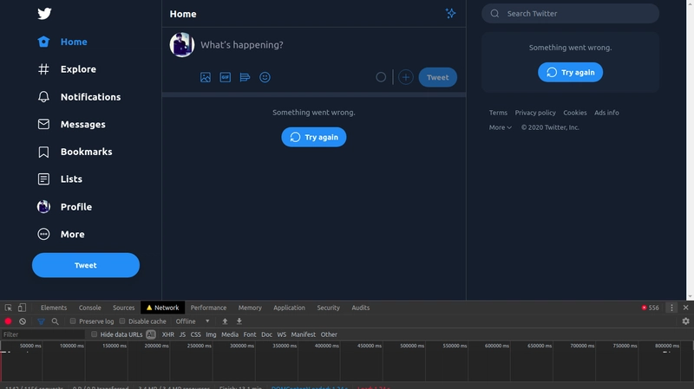
Task: Check the Hide data URLs checkbox
Action: 95,334
